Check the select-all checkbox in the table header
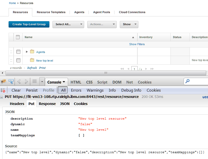Screen dimensions: 208x159 (18, 37)
